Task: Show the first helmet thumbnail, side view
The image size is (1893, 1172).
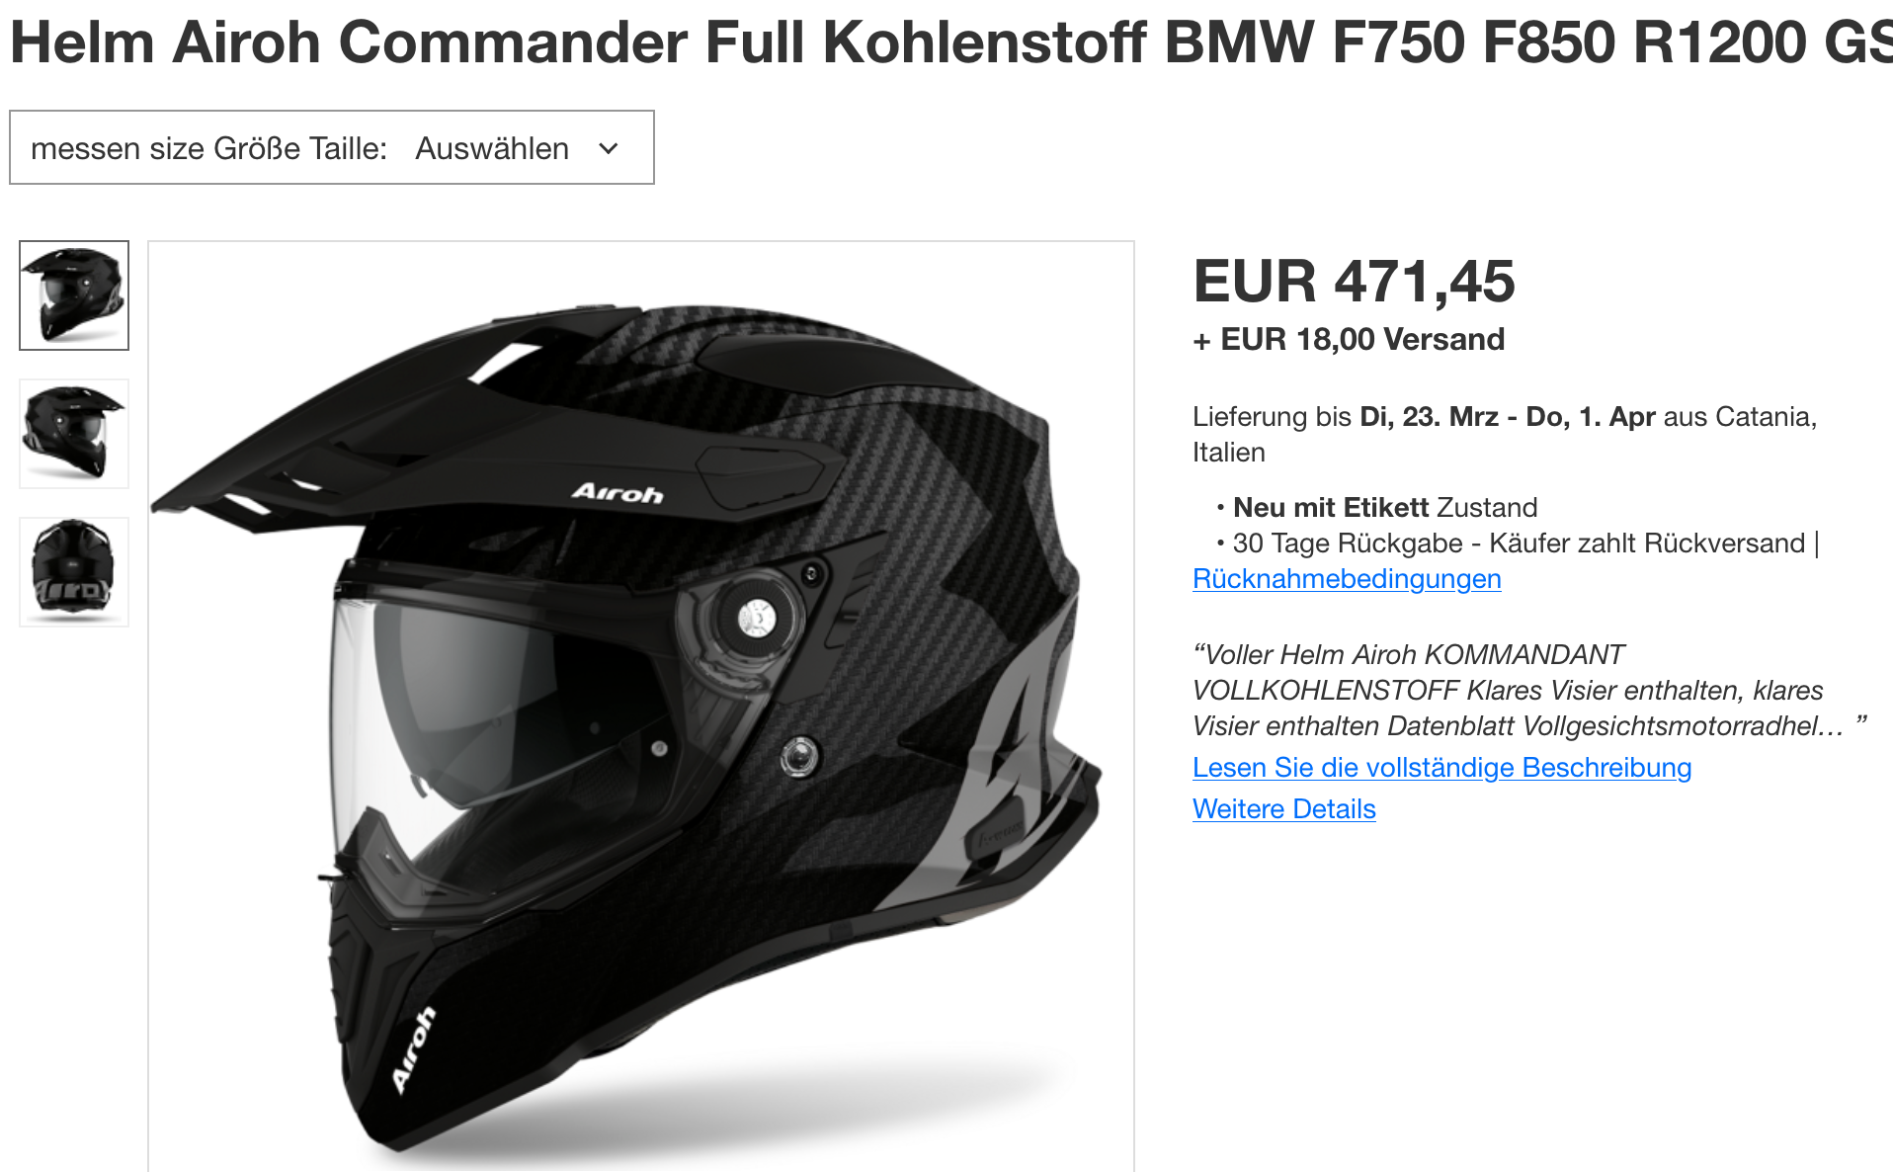Action: click(x=74, y=295)
